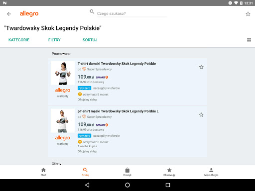The width and height of the screenshot is (255, 191).
Task: Open Moje Allegro profile tab
Action: coord(211,172)
